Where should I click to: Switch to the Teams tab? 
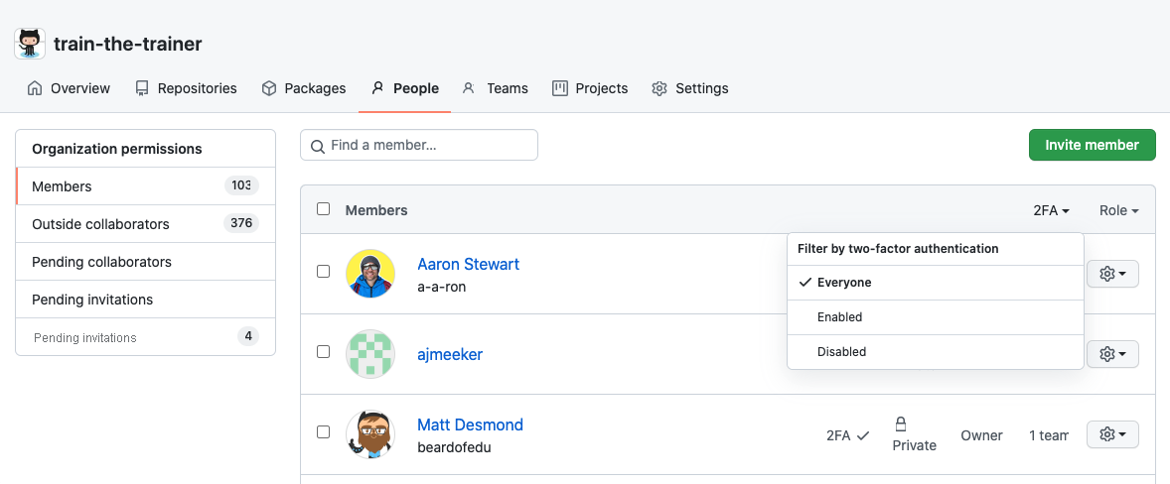pos(496,88)
